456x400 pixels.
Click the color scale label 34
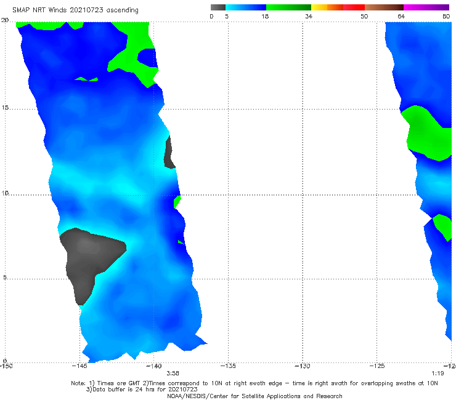coord(309,16)
